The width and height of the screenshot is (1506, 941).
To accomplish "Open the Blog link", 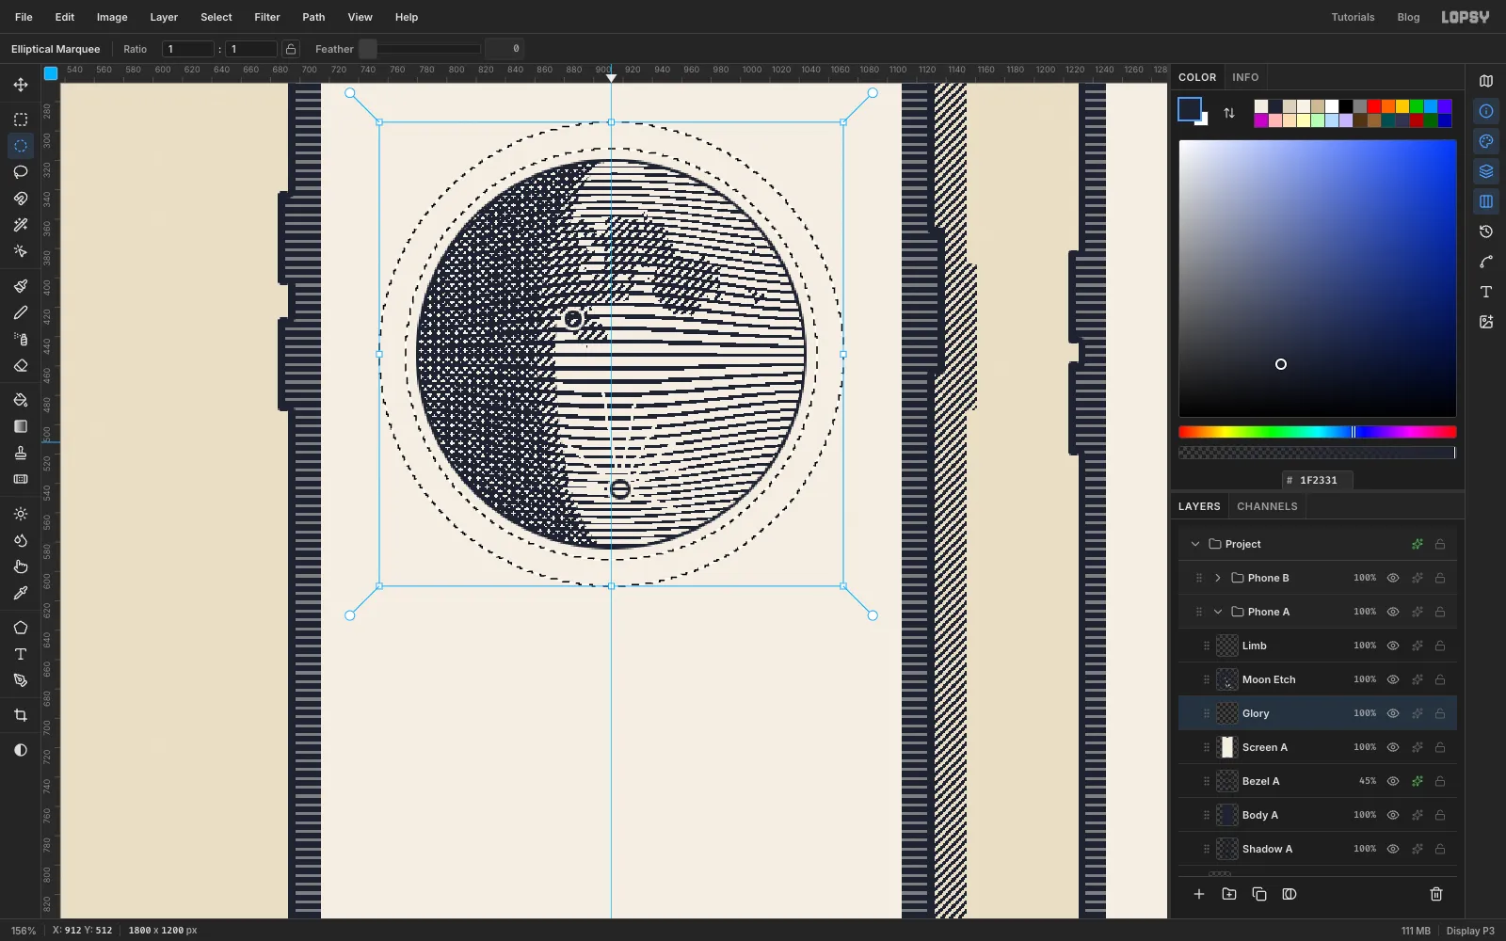I will coord(1408,17).
